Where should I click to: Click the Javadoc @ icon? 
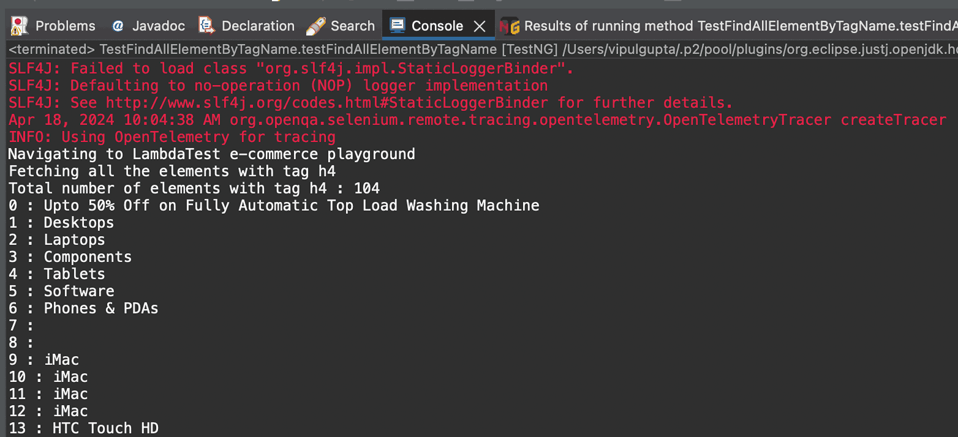coord(118,26)
